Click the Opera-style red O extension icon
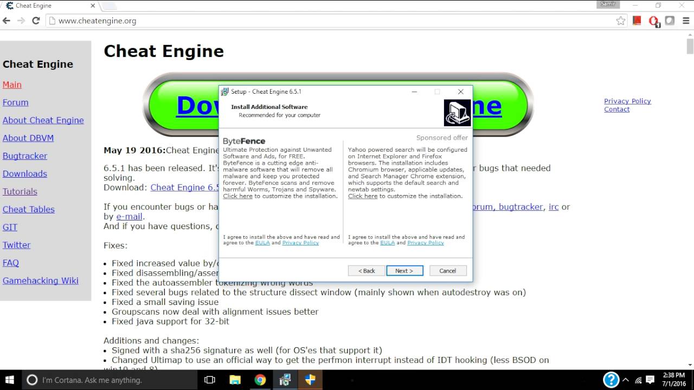694x390 pixels. pos(653,21)
